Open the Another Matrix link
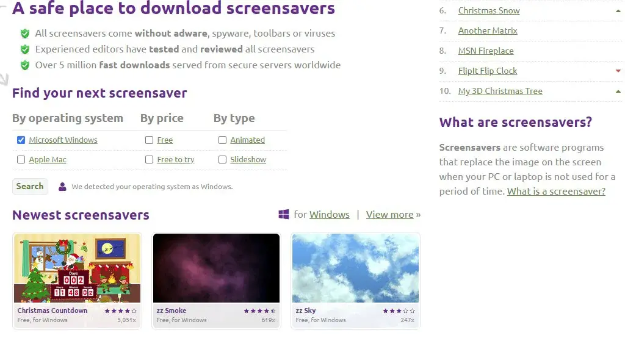Screen dimensions: 625x341 coord(488,31)
